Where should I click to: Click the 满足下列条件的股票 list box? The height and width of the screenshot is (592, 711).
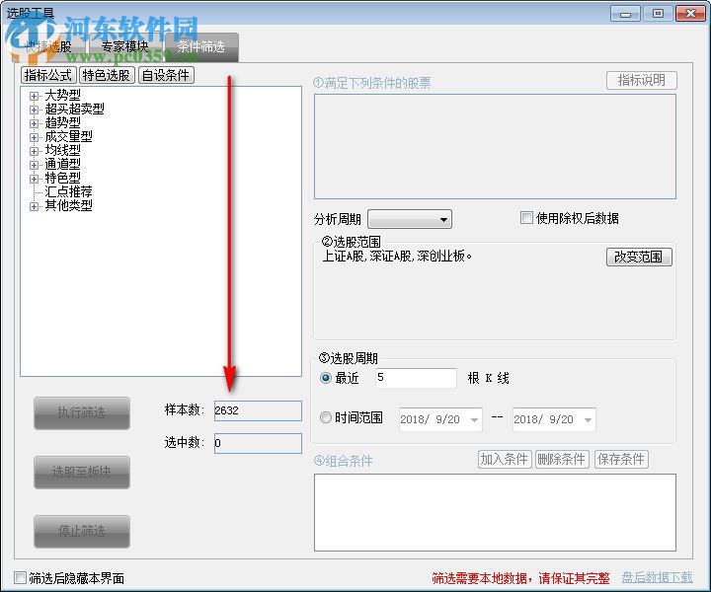coord(495,146)
